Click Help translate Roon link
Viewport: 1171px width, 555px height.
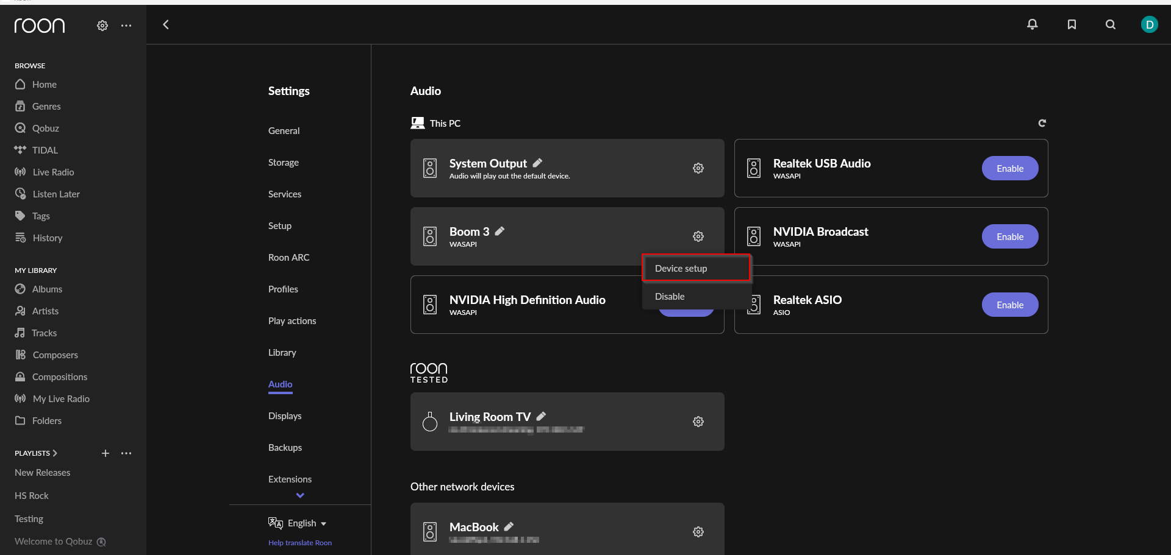300,543
